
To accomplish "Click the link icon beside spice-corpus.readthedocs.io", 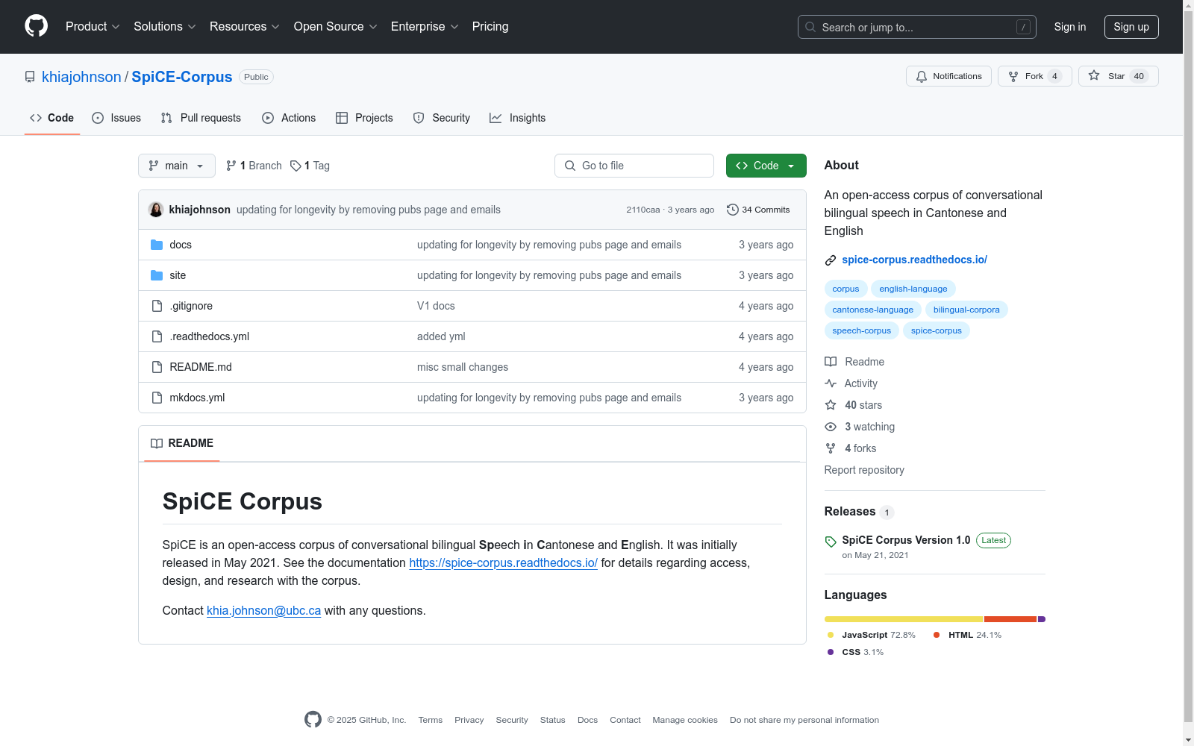I will click(831, 260).
